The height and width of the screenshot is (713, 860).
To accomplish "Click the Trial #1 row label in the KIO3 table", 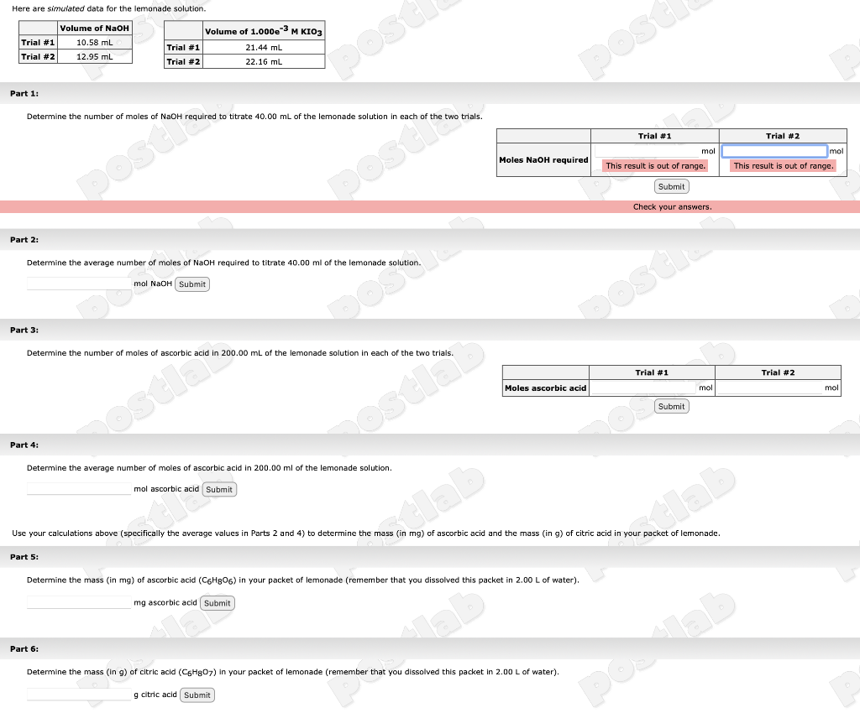I will tap(183, 48).
